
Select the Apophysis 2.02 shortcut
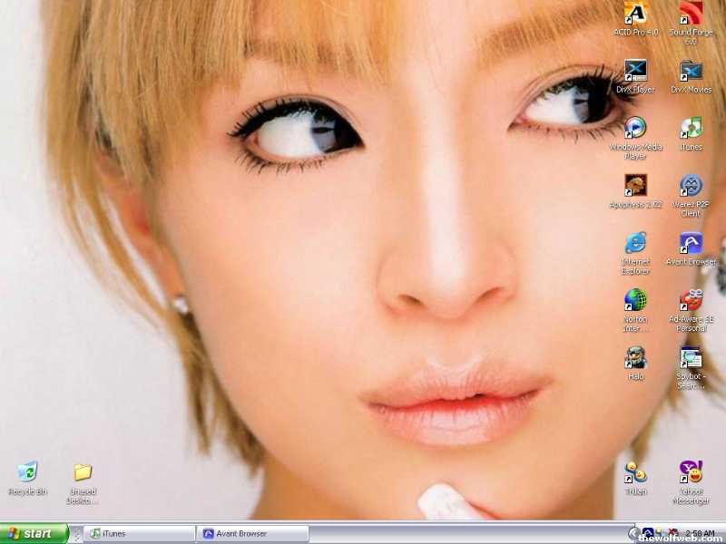(635, 186)
